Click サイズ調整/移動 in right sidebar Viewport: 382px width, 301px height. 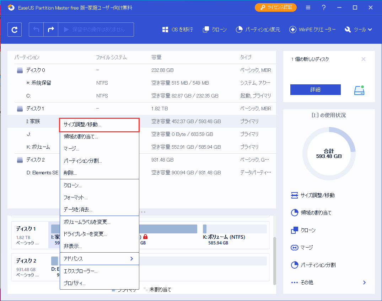pyautogui.click(x=313, y=195)
